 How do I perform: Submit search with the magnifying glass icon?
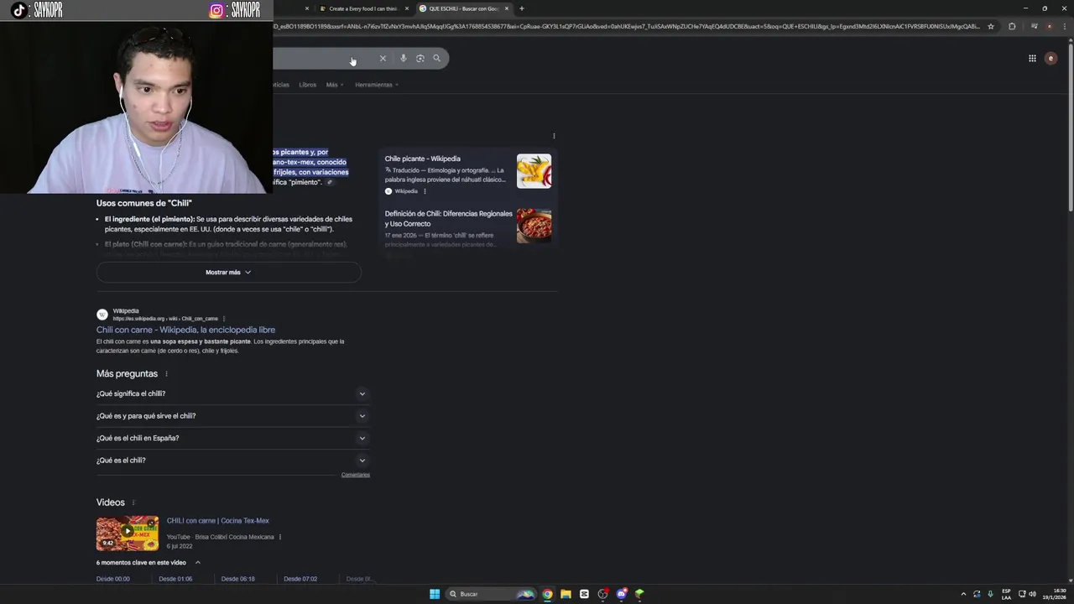[x=436, y=58]
